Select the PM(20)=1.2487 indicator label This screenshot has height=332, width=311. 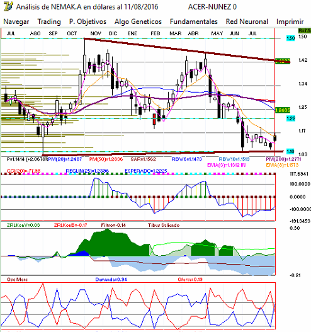coord(65,159)
